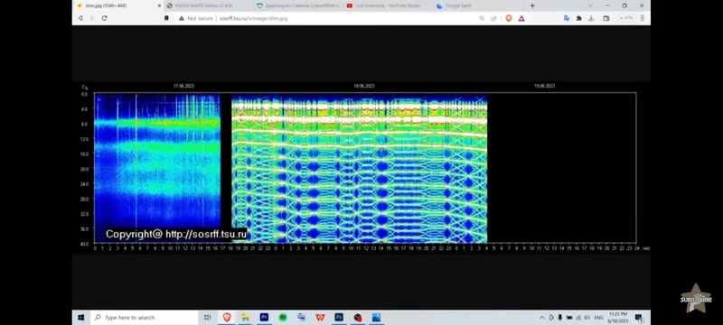Reload the page with the refresh icon
723x325 pixels.
point(104,18)
